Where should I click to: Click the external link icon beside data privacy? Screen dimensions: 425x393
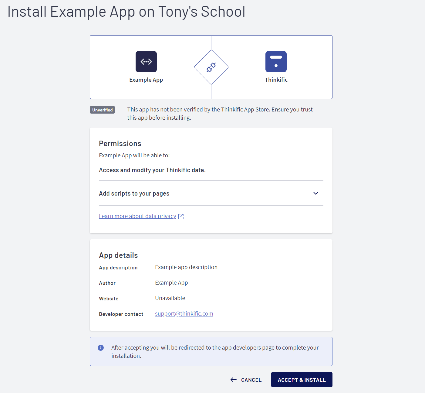coord(181,216)
